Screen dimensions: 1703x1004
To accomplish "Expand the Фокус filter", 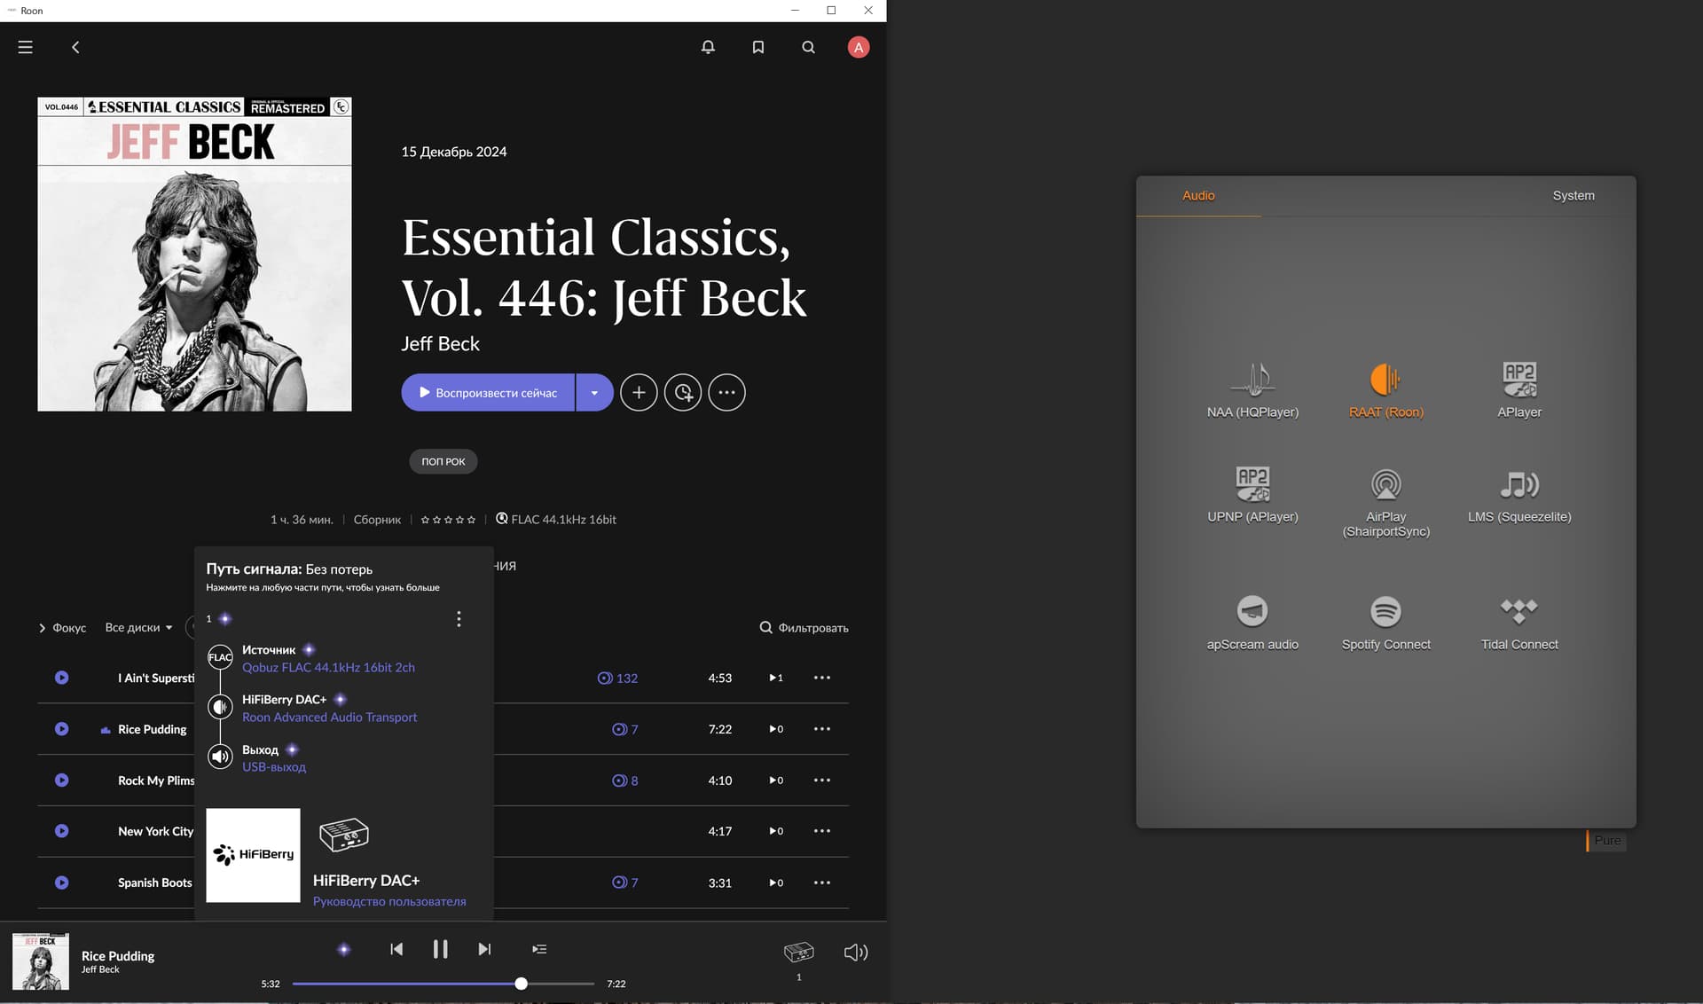I will [62, 627].
